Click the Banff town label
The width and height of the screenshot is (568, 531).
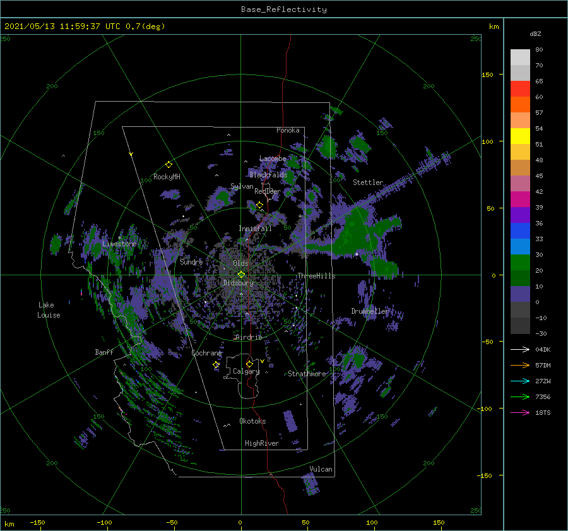pyautogui.click(x=104, y=352)
